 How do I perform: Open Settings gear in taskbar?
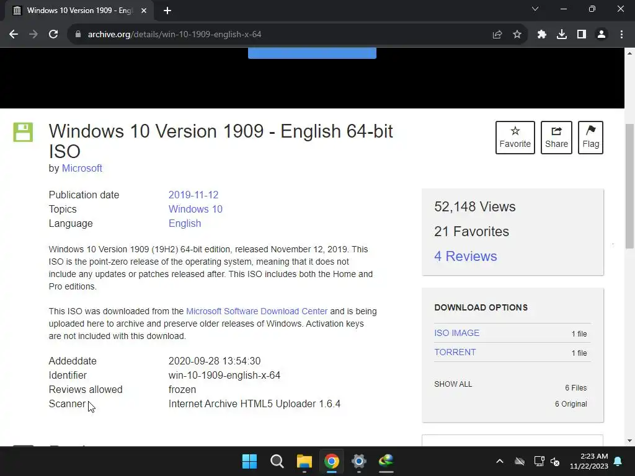pyautogui.click(x=359, y=461)
